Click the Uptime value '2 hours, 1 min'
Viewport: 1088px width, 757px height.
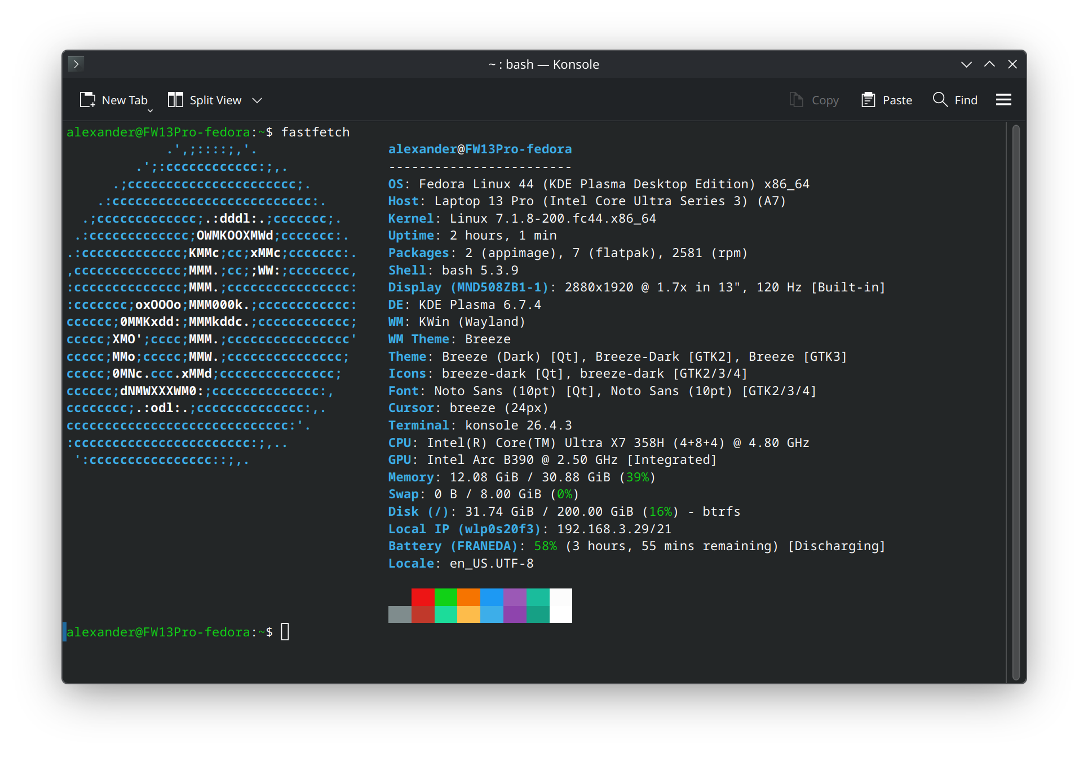503,236
